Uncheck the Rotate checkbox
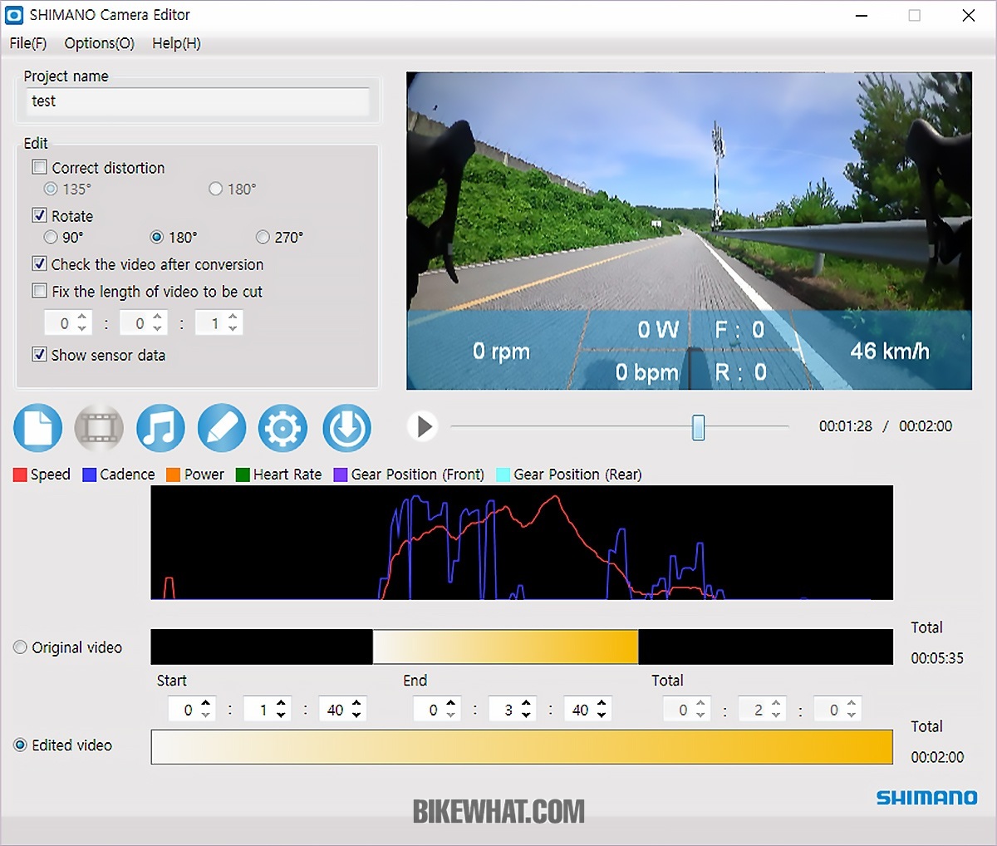 coord(39,215)
